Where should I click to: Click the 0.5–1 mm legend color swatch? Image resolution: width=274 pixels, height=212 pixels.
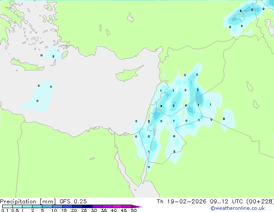click(x=17, y=206)
